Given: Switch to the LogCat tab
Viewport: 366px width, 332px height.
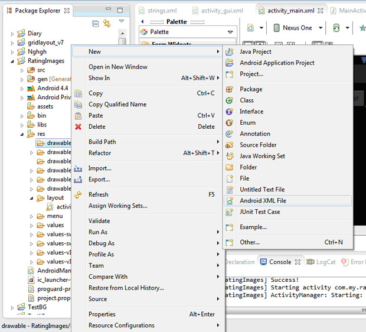Looking at the screenshot, I should pos(321,262).
